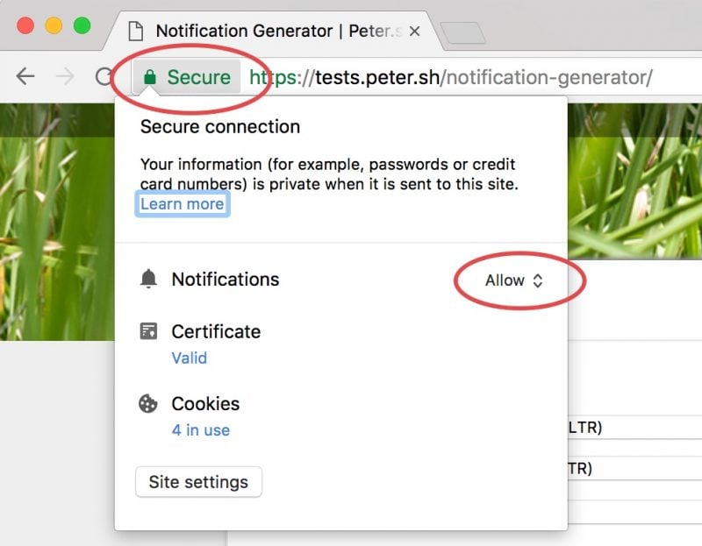Screen dimensions: 702x546
Task: Open the 4 in use cookies link
Action: tap(200, 429)
